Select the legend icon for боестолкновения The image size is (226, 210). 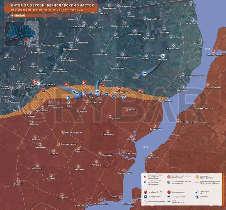click(169, 192)
